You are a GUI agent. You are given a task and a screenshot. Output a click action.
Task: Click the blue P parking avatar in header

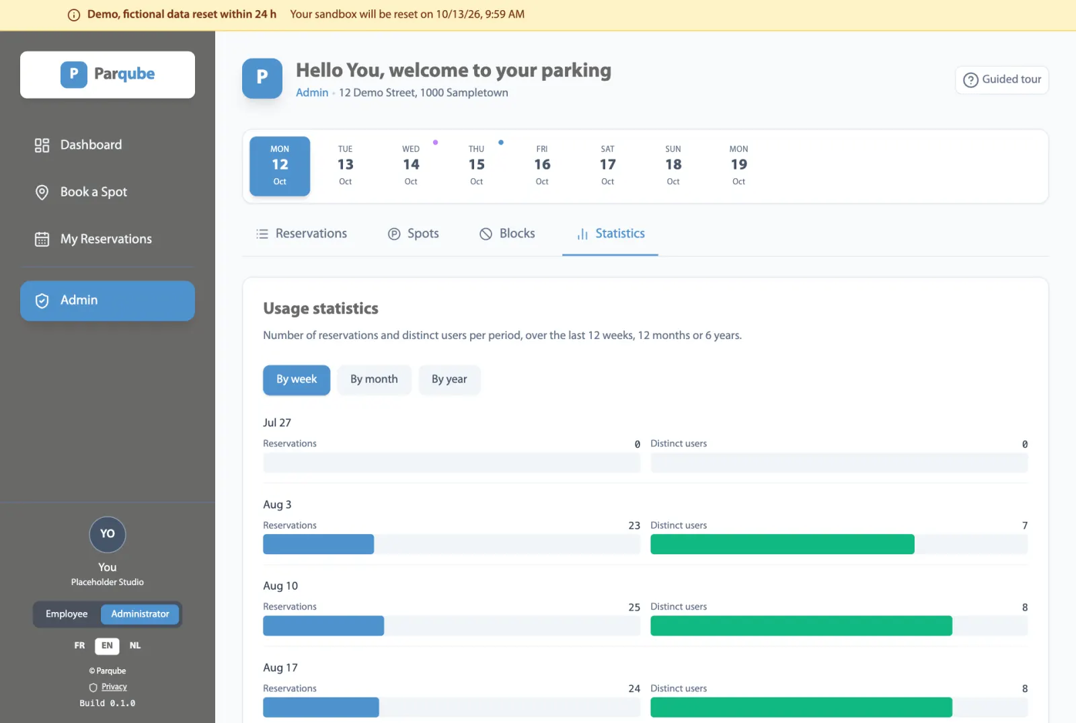click(x=262, y=78)
